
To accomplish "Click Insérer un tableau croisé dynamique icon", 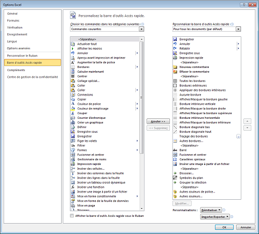I will (x=73, y=183).
